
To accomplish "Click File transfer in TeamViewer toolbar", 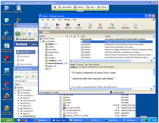I will click(65, 7).
